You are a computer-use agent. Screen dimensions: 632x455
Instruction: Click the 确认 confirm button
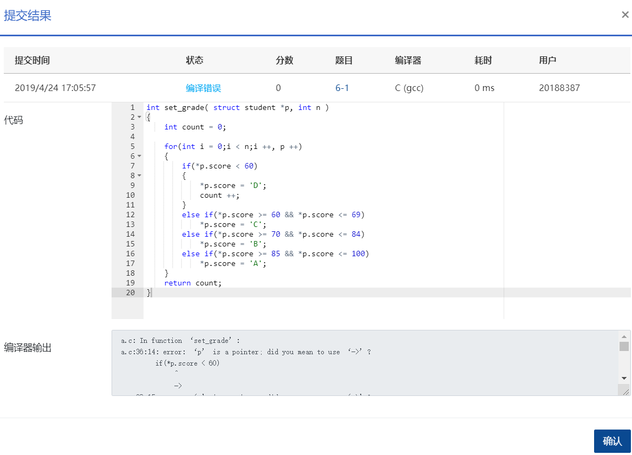(612, 441)
